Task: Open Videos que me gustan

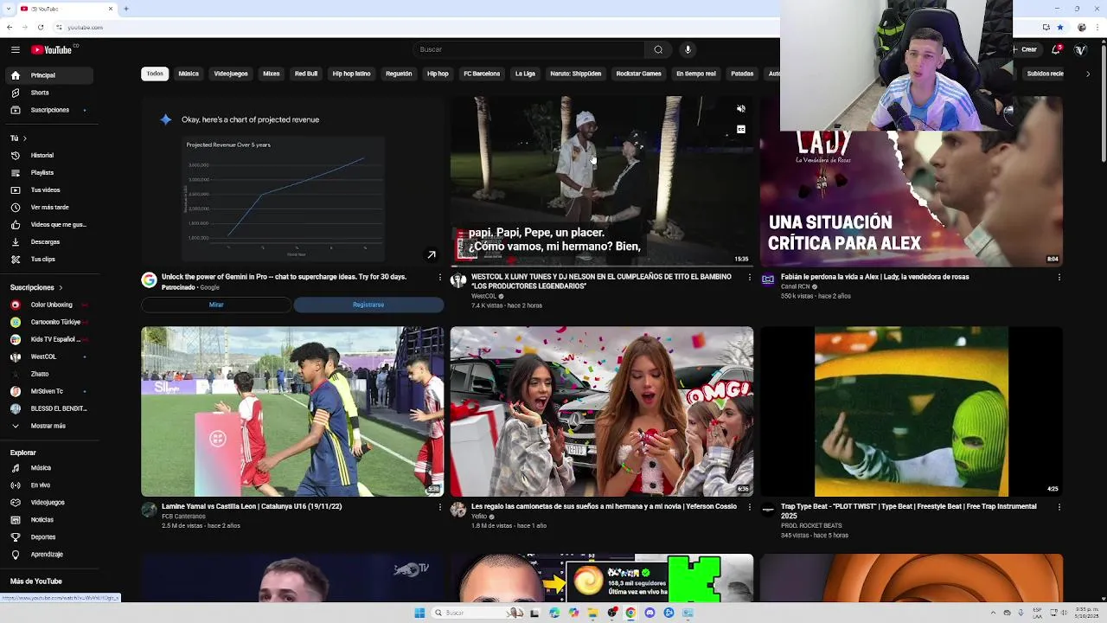Action: click(48, 224)
